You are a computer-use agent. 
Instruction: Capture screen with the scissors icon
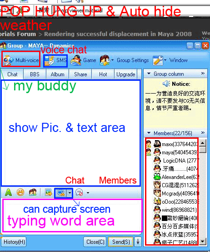pos(60,193)
